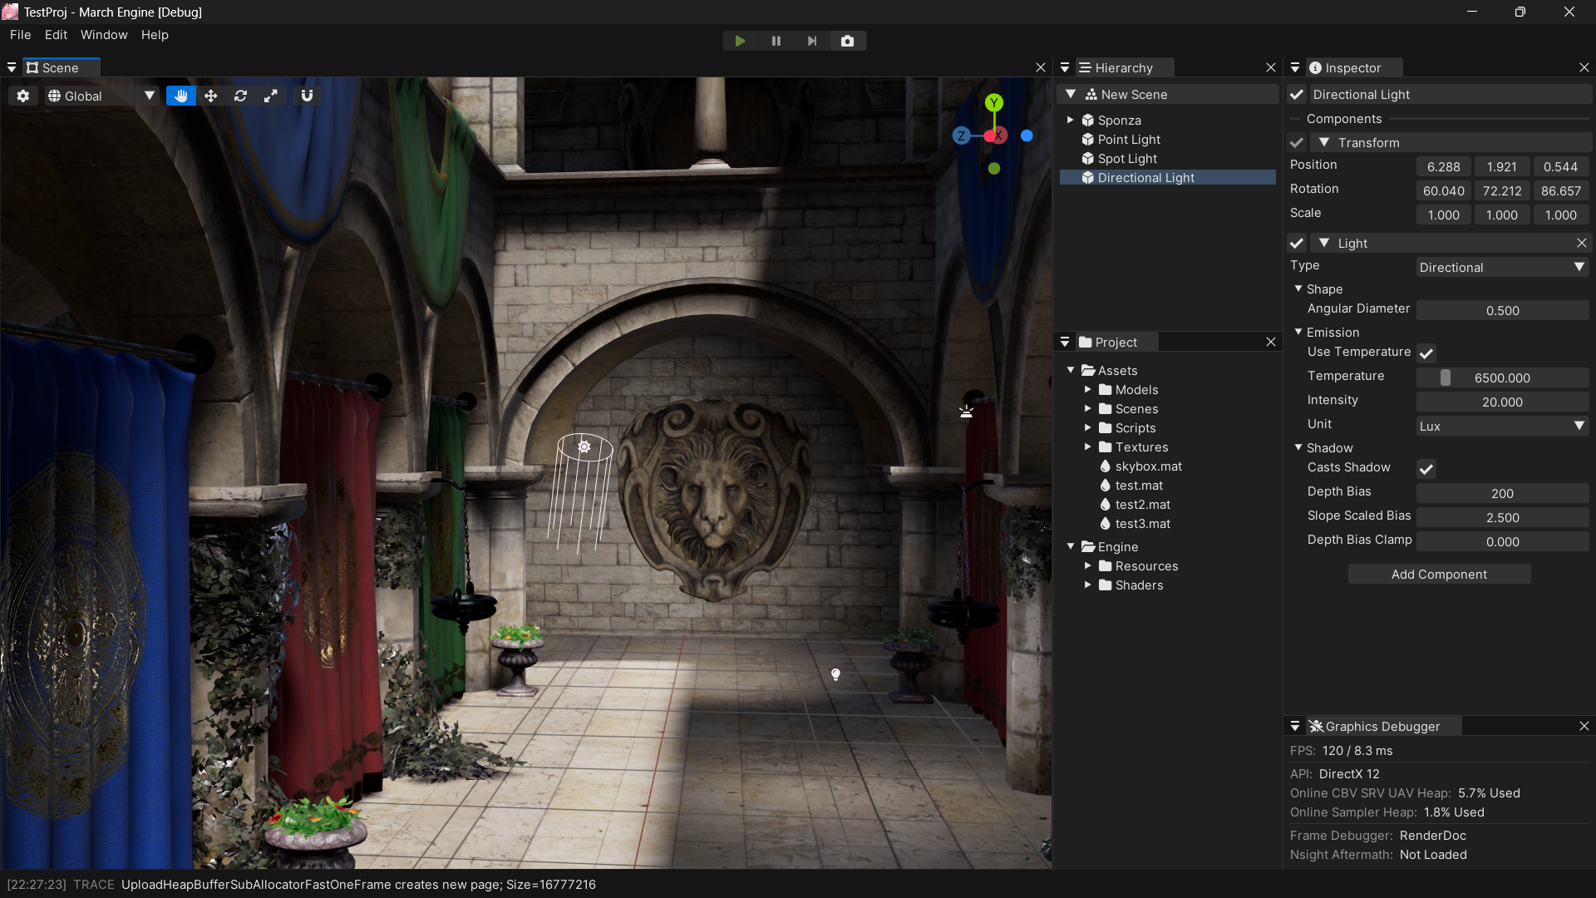
Task: Toggle the Light component enabled checkbox
Action: pyautogui.click(x=1297, y=243)
